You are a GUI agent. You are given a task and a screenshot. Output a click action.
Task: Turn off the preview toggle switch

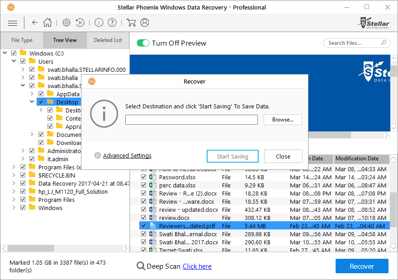click(x=143, y=43)
